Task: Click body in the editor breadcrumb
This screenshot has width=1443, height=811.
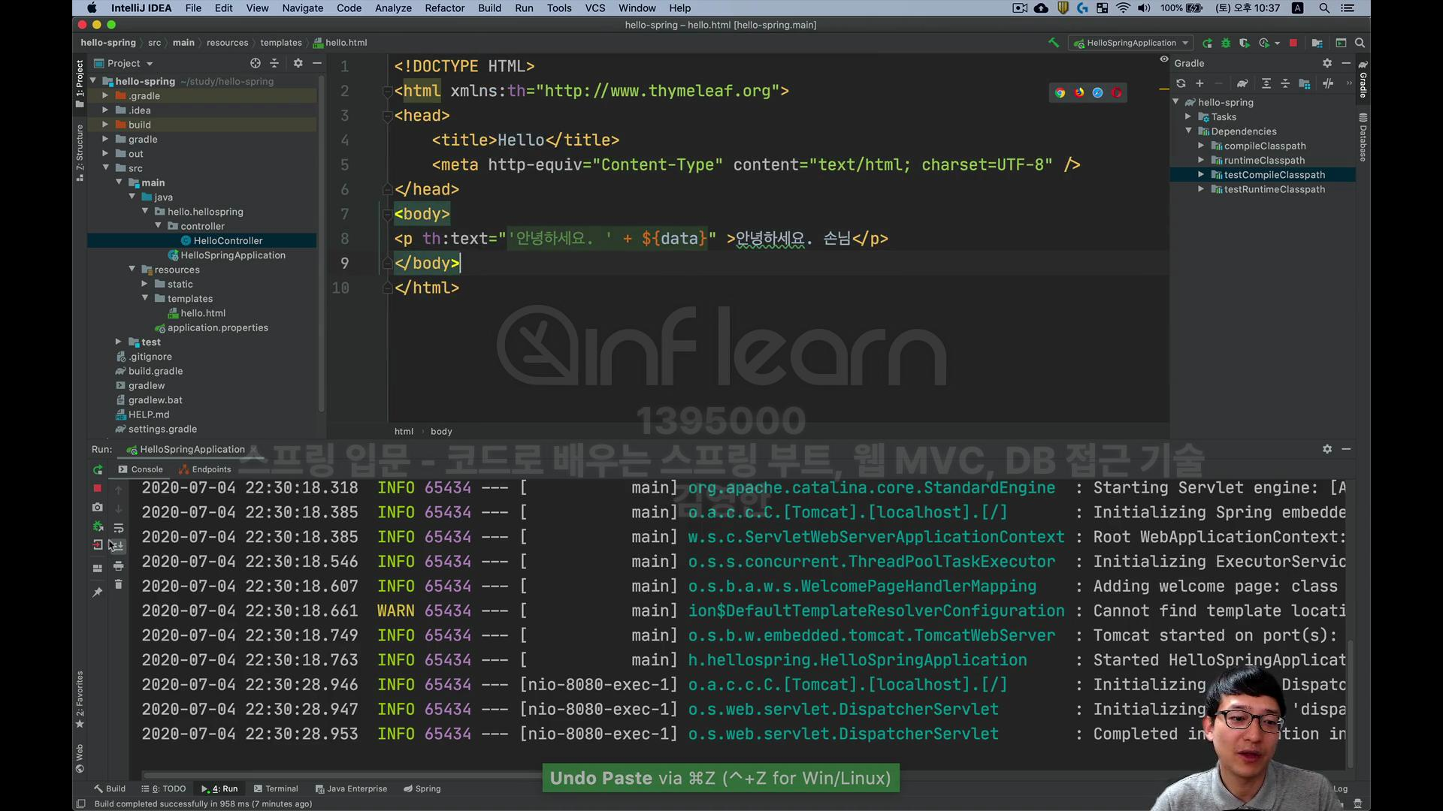Action: (x=441, y=431)
